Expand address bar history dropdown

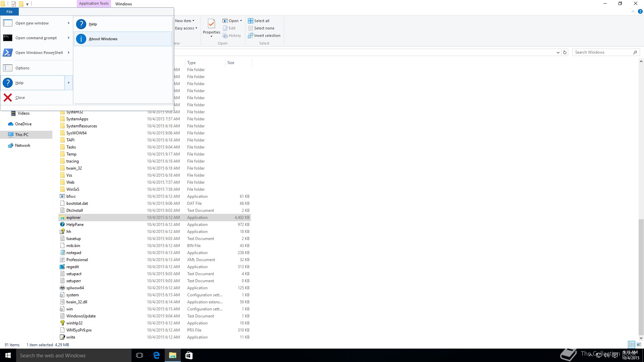tap(558, 52)
